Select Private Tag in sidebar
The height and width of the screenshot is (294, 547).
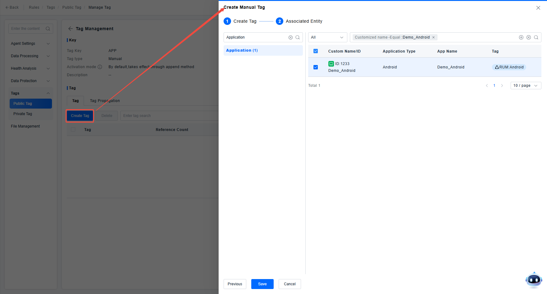(x=23, y=114)
